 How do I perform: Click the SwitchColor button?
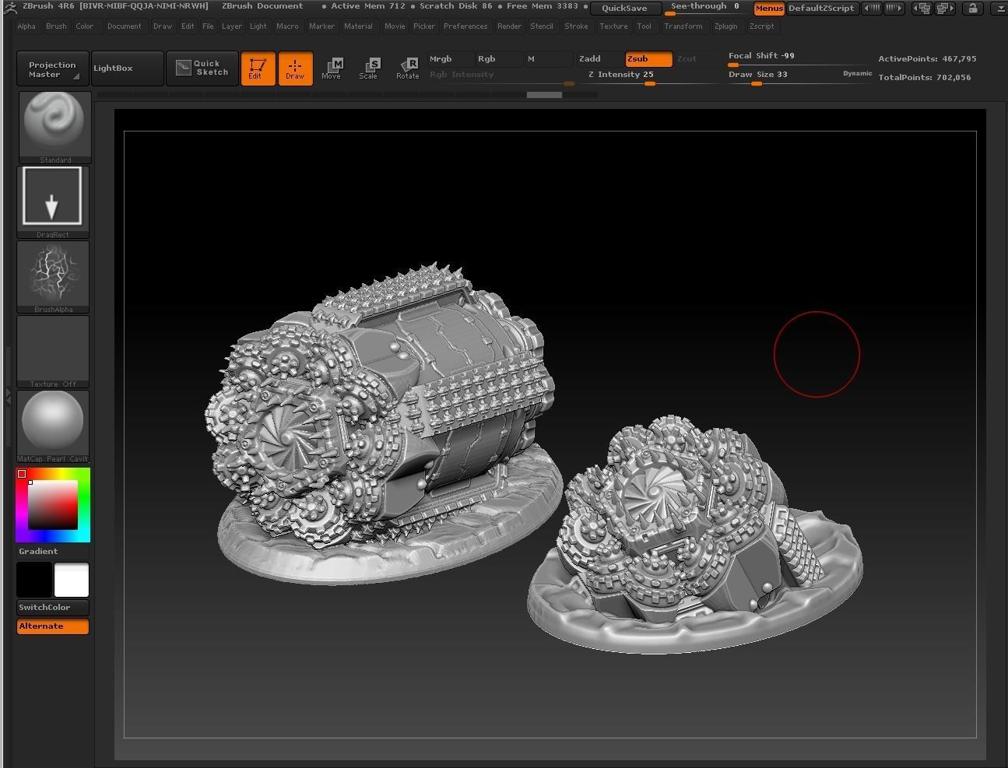click(53, 608)
